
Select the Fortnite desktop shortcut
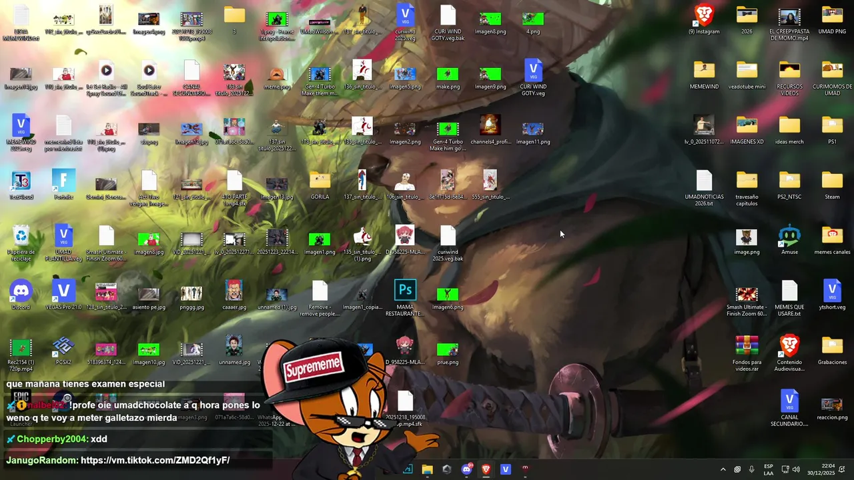pyautogui.click(x=63, y=185)
